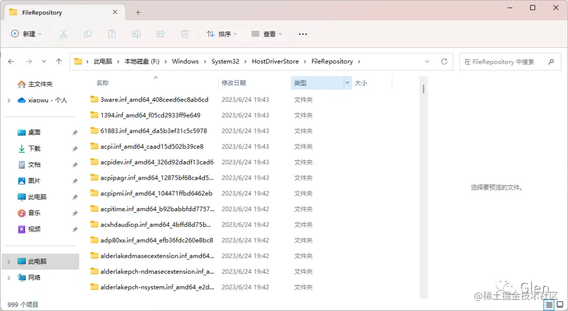Click pin icon next to 音乐
This screenshot has height=311, width=568.
point(75,213)
